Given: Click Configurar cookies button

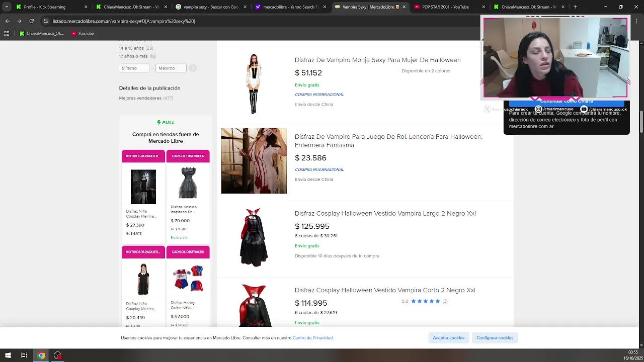Looking at the screenshot, I should click(495, 338).
